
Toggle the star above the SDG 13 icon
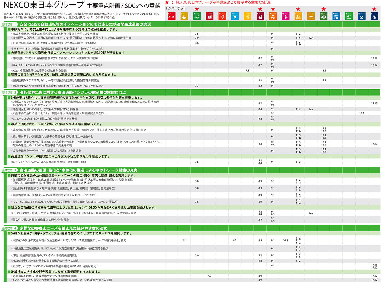point(324,8)
